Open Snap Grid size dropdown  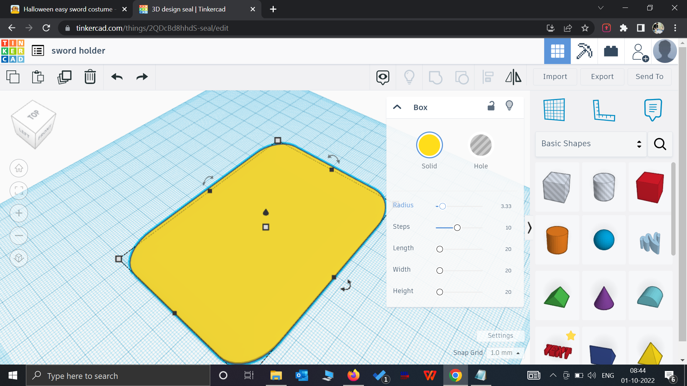[x=505, y=353]
